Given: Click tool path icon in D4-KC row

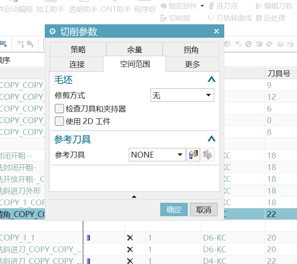Looking at the screenshot, I should (88, 261).
